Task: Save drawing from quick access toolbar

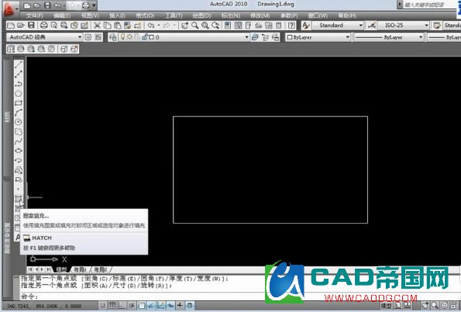Action: click(x=46, y=5)
